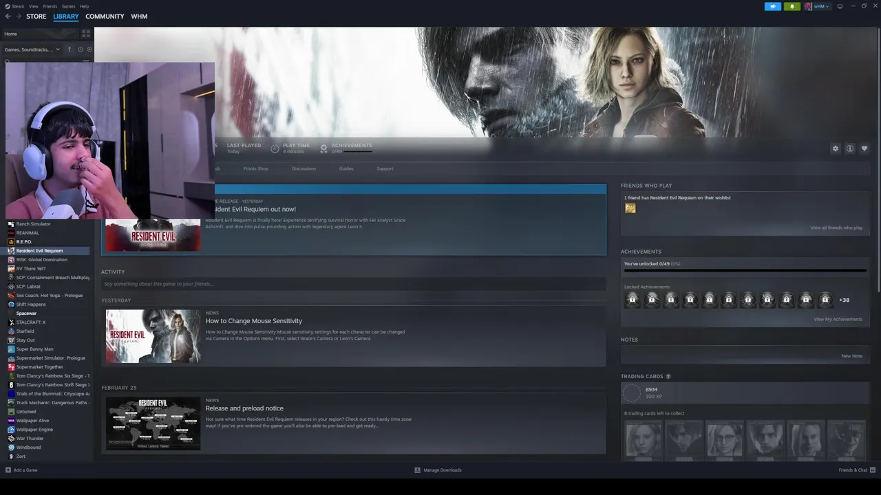Select Unturned in the library list
Viewport: 881px width, 495px height.
(x=26, y=412)
